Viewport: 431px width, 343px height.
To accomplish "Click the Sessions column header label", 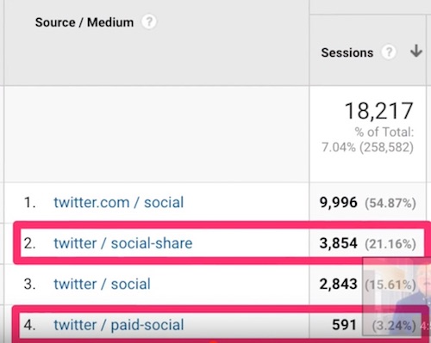I will click(347, 52).
